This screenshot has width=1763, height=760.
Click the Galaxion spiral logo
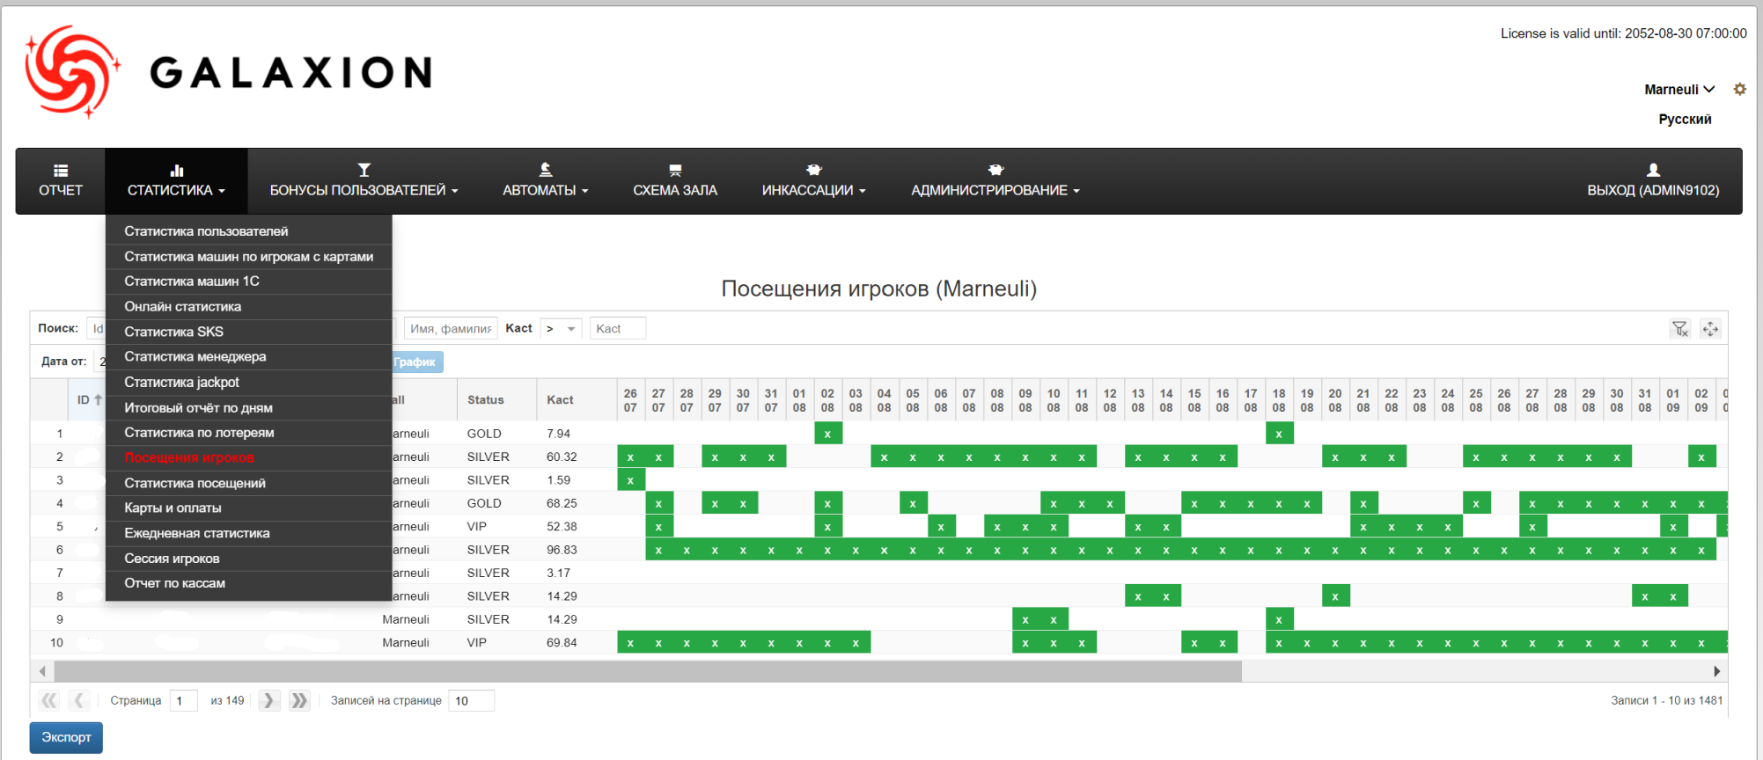point(72,72)
